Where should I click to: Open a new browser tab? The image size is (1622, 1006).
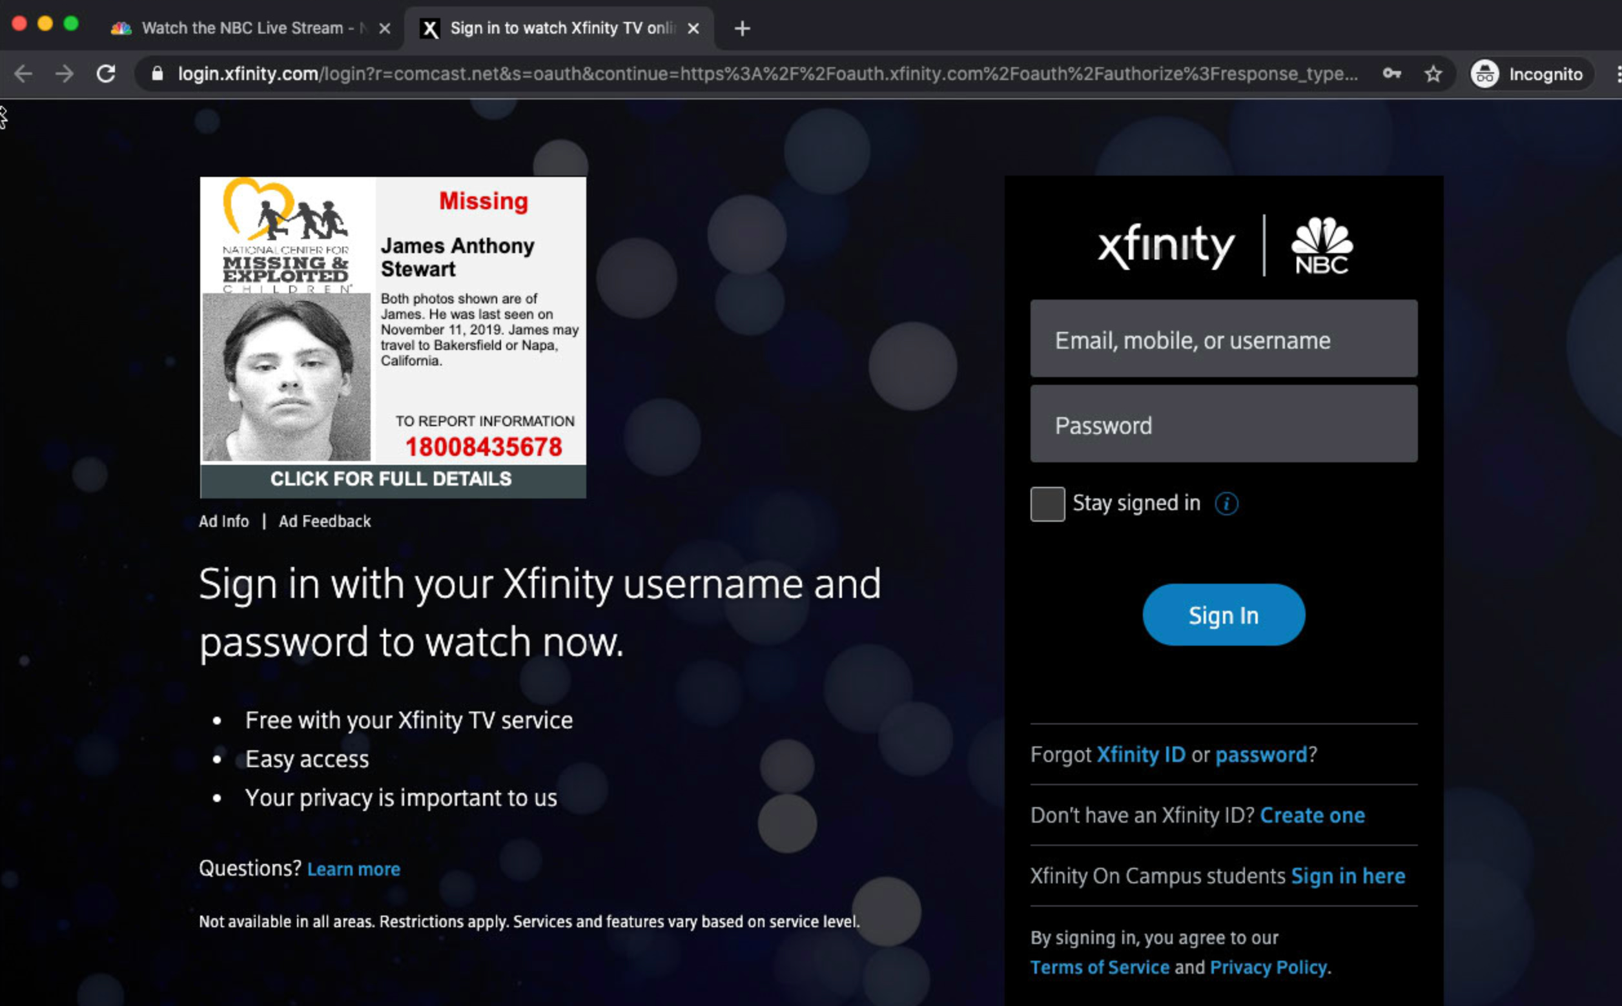click(742, 28)
